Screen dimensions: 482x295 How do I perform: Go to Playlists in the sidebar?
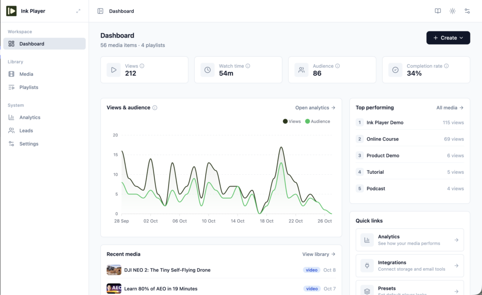(45, 87)
